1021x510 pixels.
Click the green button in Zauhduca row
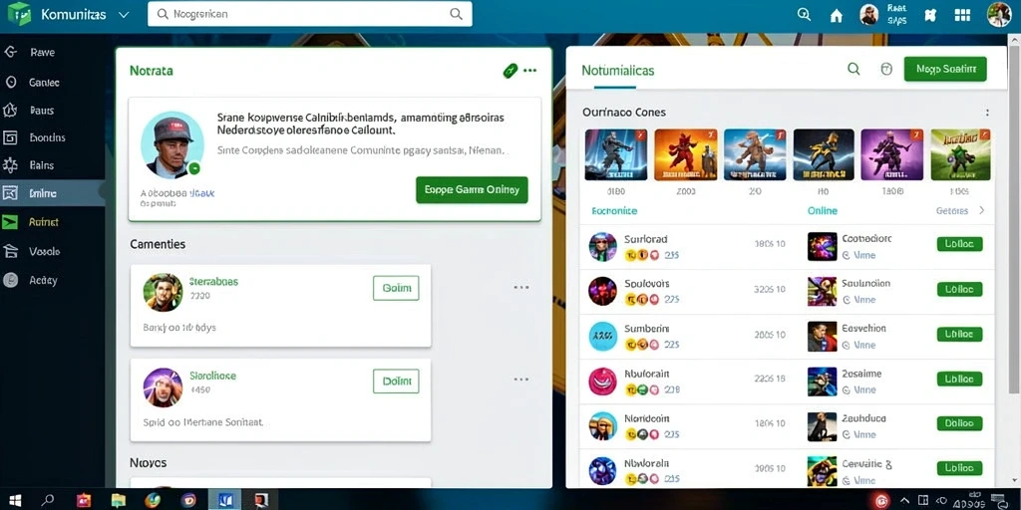(x=959, y=423)
